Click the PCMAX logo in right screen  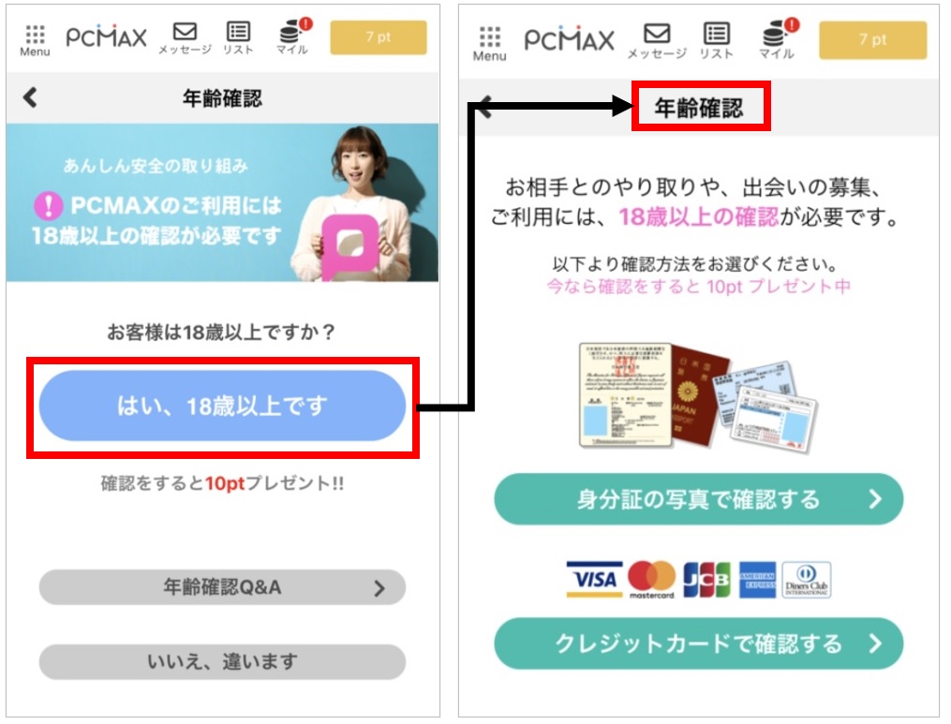[569, 40]
